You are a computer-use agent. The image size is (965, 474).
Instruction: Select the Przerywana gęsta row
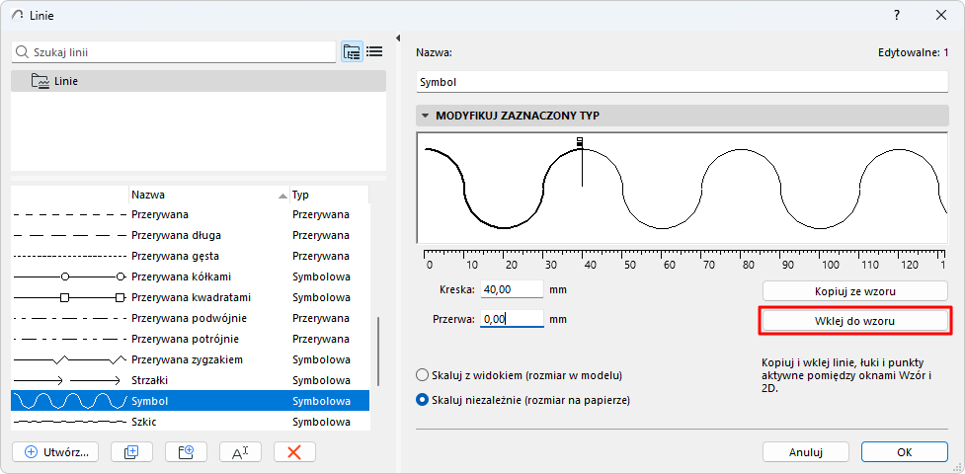click(191, 256)
